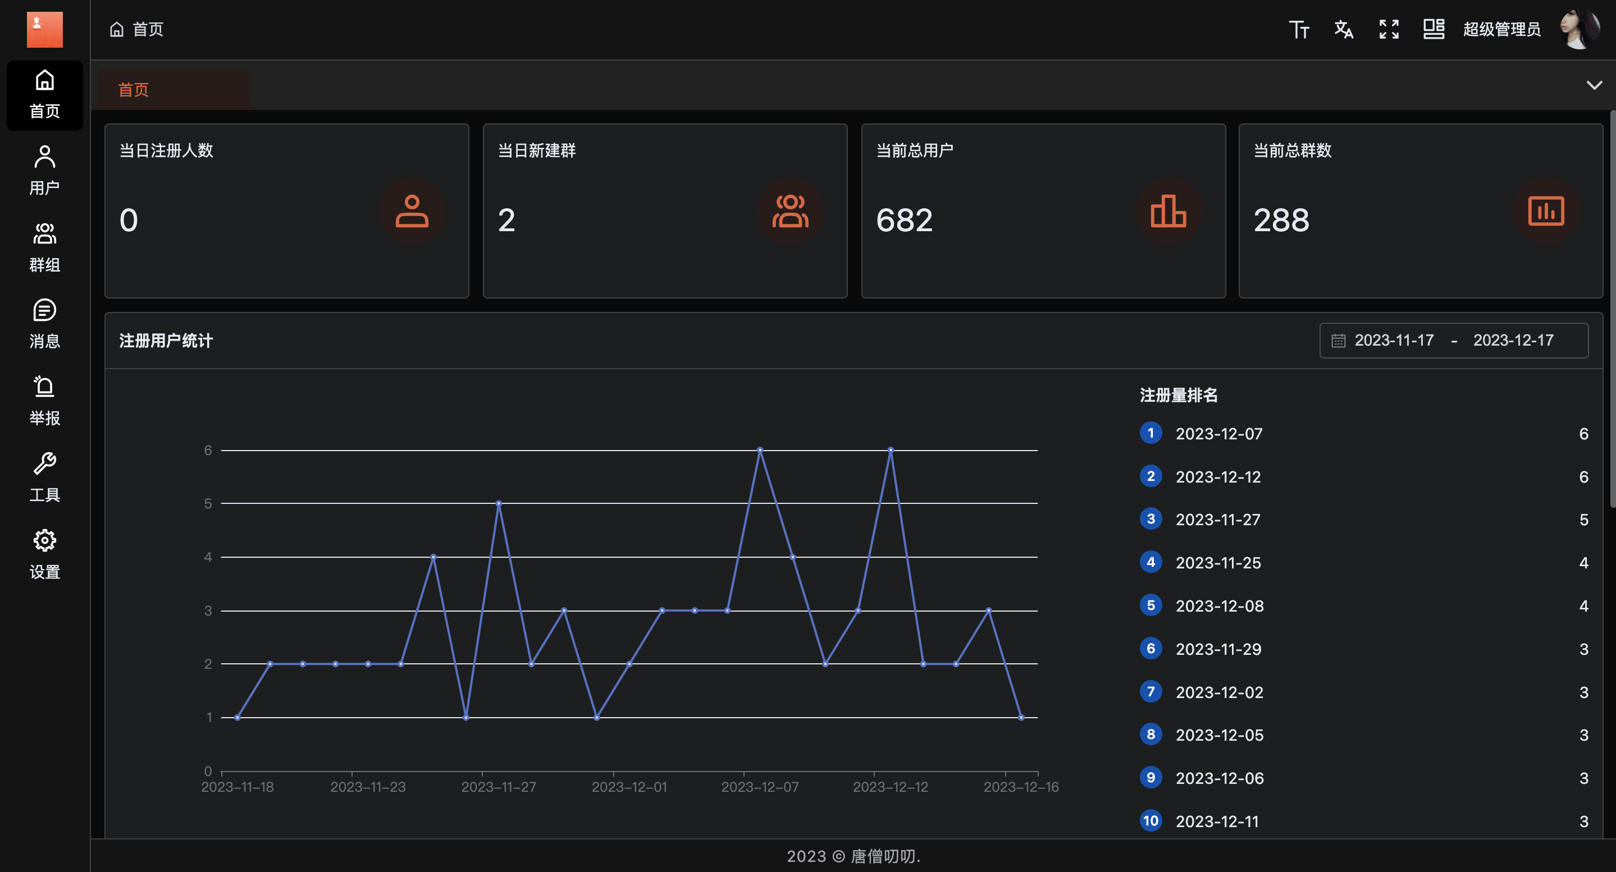Click the 当前总群数 value 288
This screenshot has width=1616, height=872.
pyautogui.click(x=1282, y=220)
